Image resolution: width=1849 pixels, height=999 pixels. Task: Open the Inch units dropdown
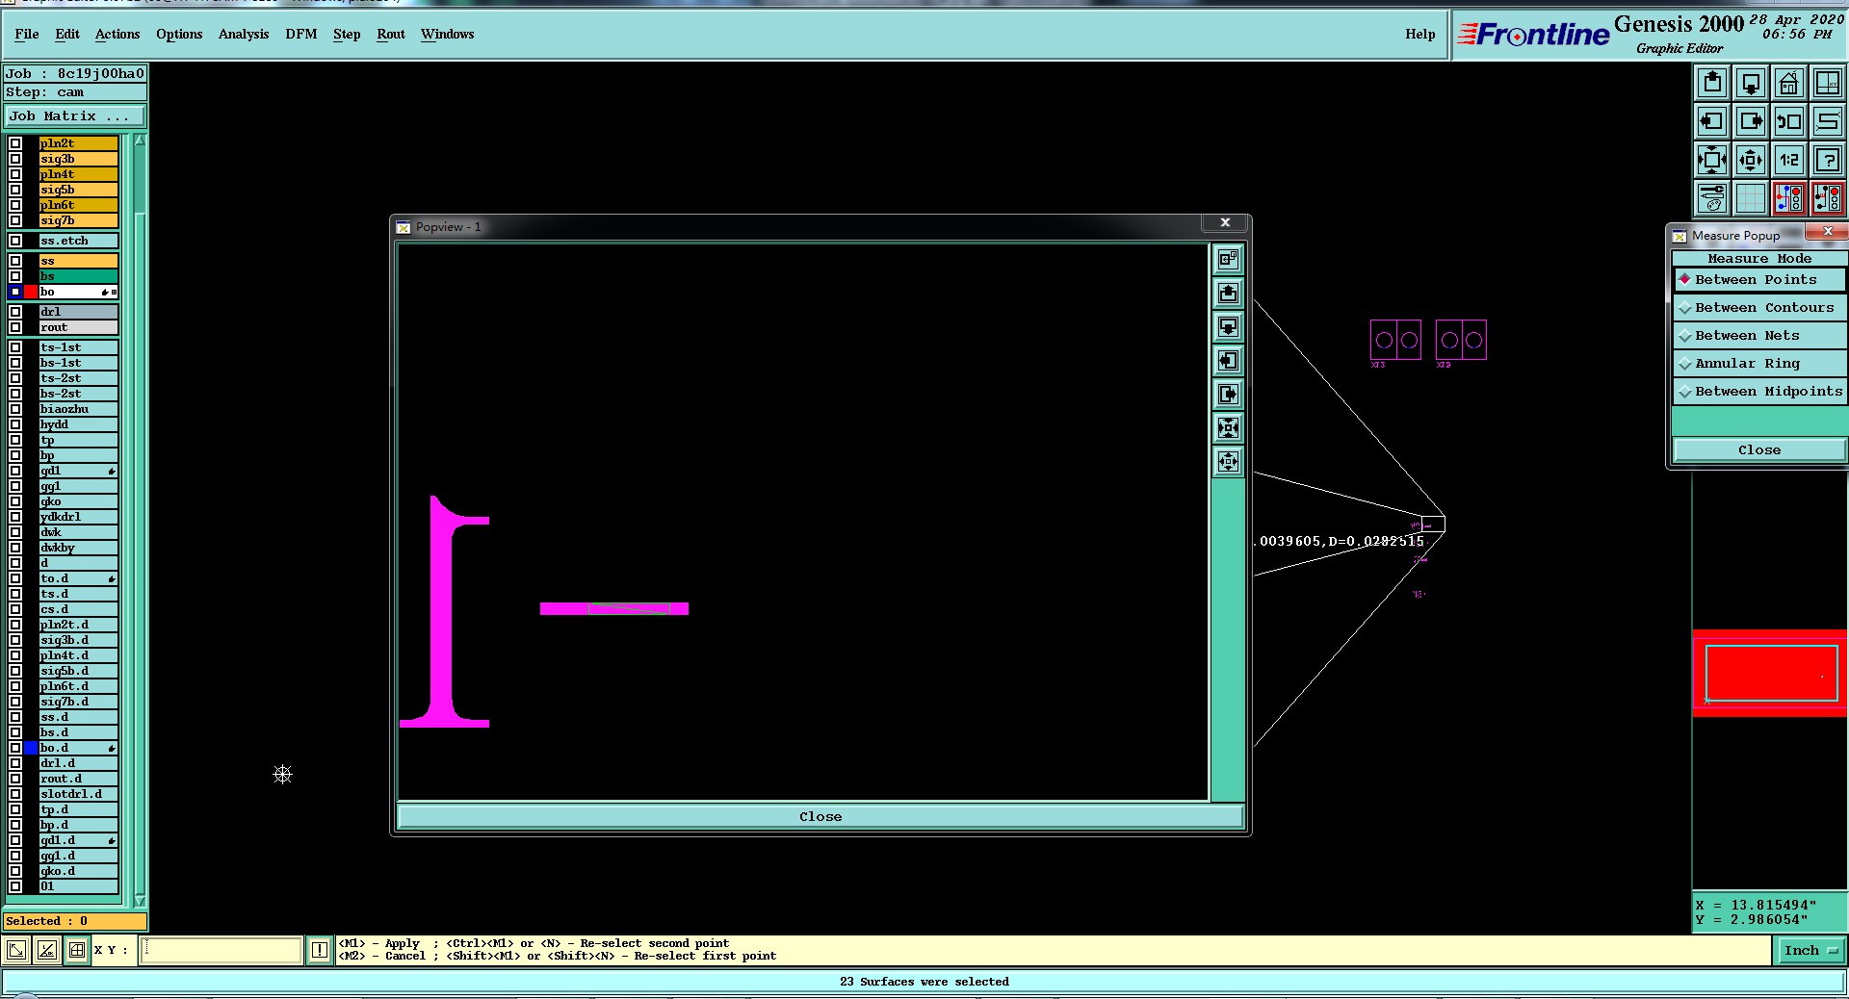[x=1810, y=950]
